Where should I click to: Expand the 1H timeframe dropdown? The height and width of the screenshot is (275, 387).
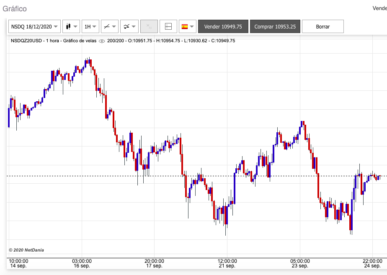pyautogui.click(x=90, y=26)
